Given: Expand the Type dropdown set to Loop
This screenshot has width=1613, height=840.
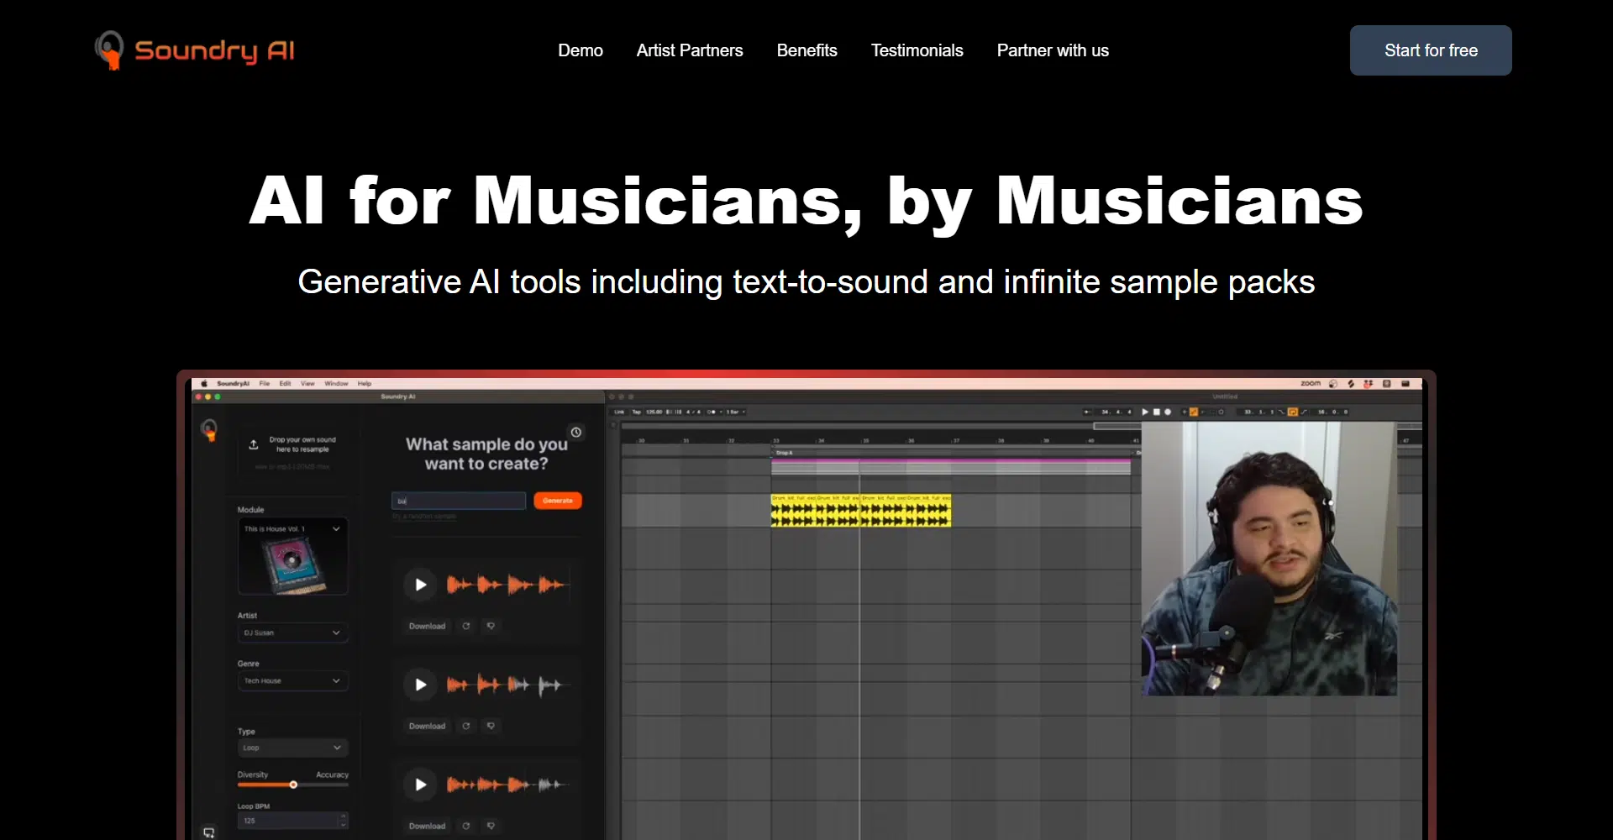Looking at the screenshot, I should [292, 748].
